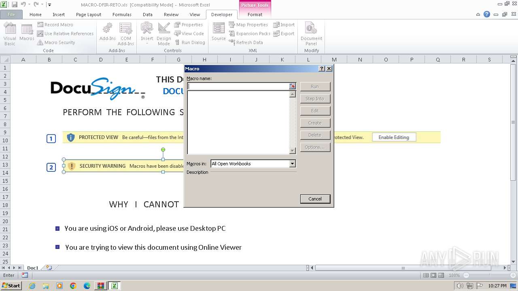Go to first sheet navigation arrow

tap(4, 268)
